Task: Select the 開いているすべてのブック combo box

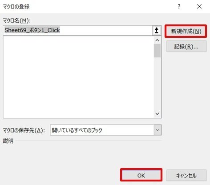Action: click(x=105, y=130)
